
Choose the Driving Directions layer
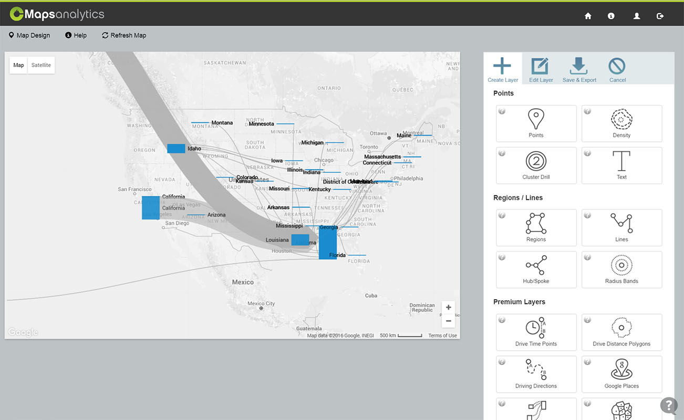[536, 374]
